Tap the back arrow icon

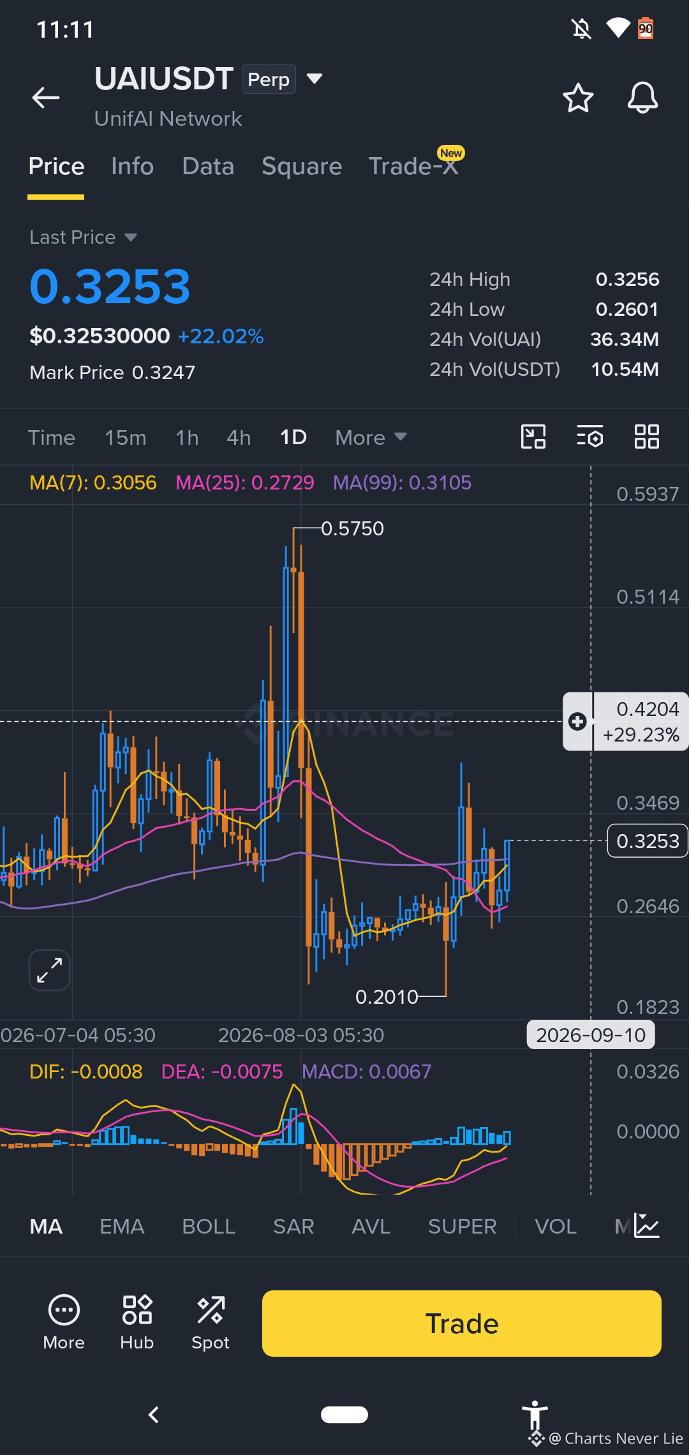coord(46,98)
